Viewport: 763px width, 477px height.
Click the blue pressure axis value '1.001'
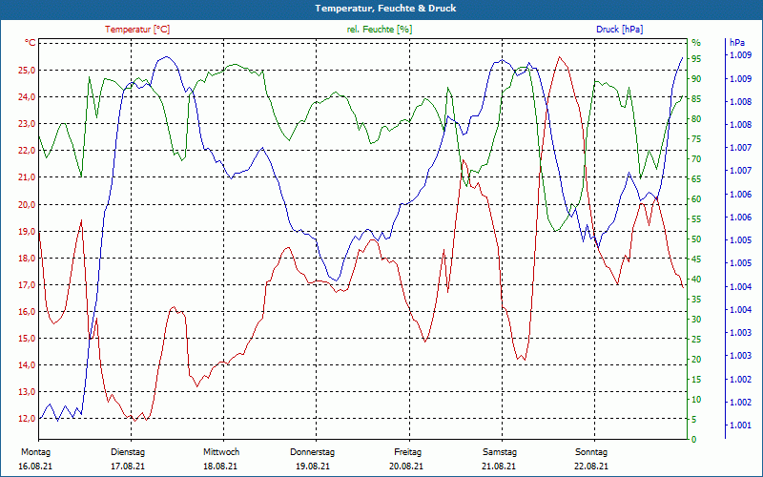(x=740, y=425)
